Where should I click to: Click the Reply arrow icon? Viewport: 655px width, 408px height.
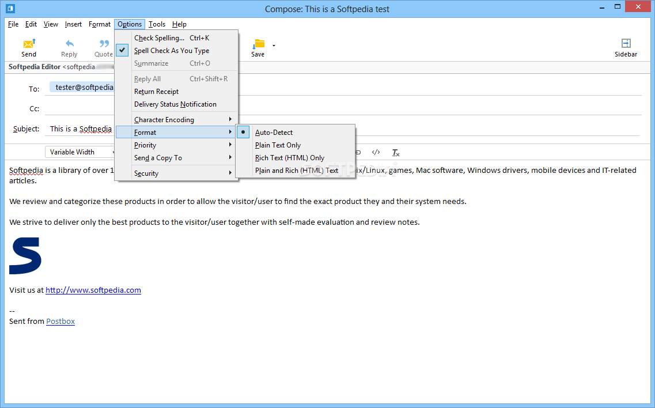click(x=69, y=43)
